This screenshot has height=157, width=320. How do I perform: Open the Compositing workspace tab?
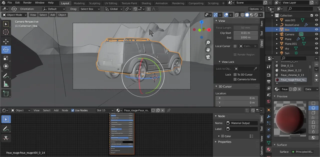point(196,3)
